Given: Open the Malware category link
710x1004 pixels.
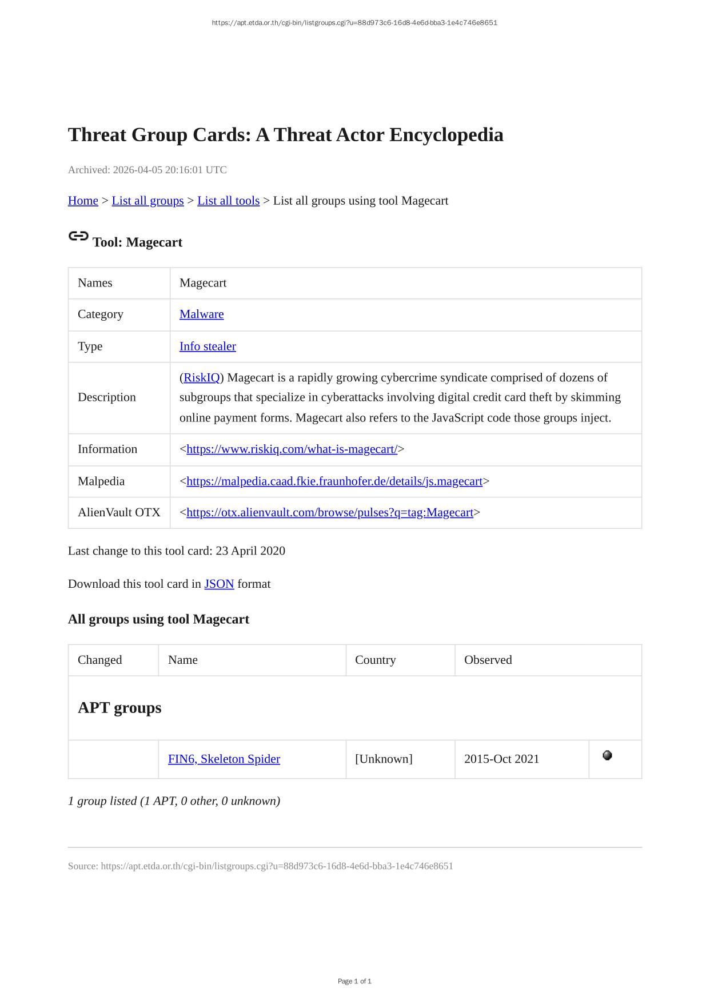Looking at the screenshot, I should tap(201, 314).
